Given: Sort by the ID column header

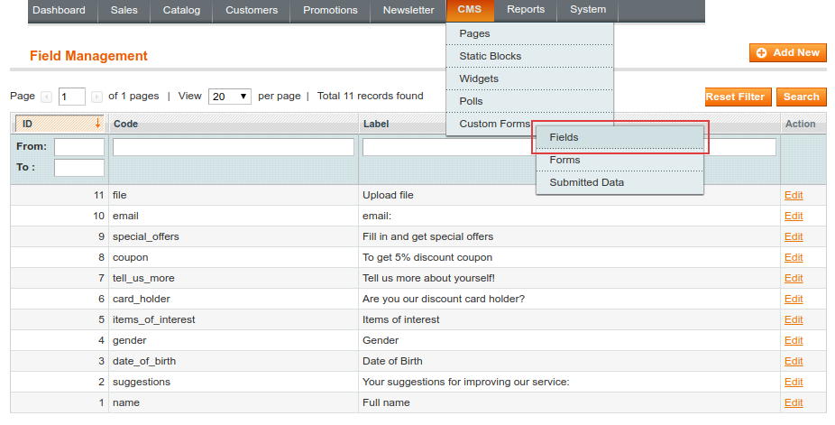Looking at the screenshot, I should (59, 124).
